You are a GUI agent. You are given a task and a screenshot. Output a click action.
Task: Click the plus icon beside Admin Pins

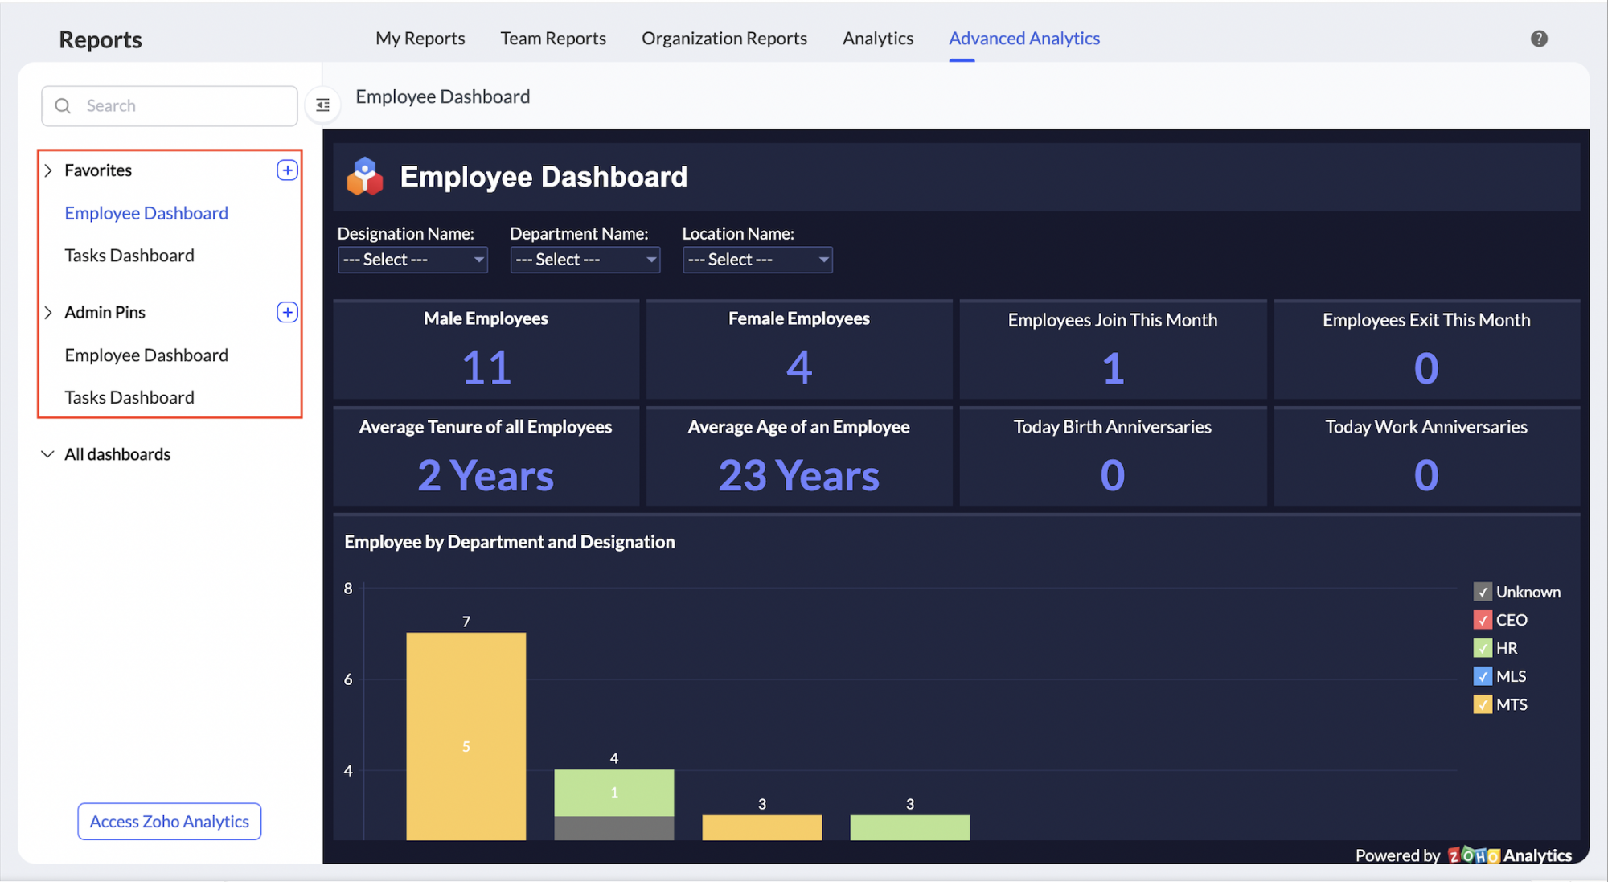point(287,312)
